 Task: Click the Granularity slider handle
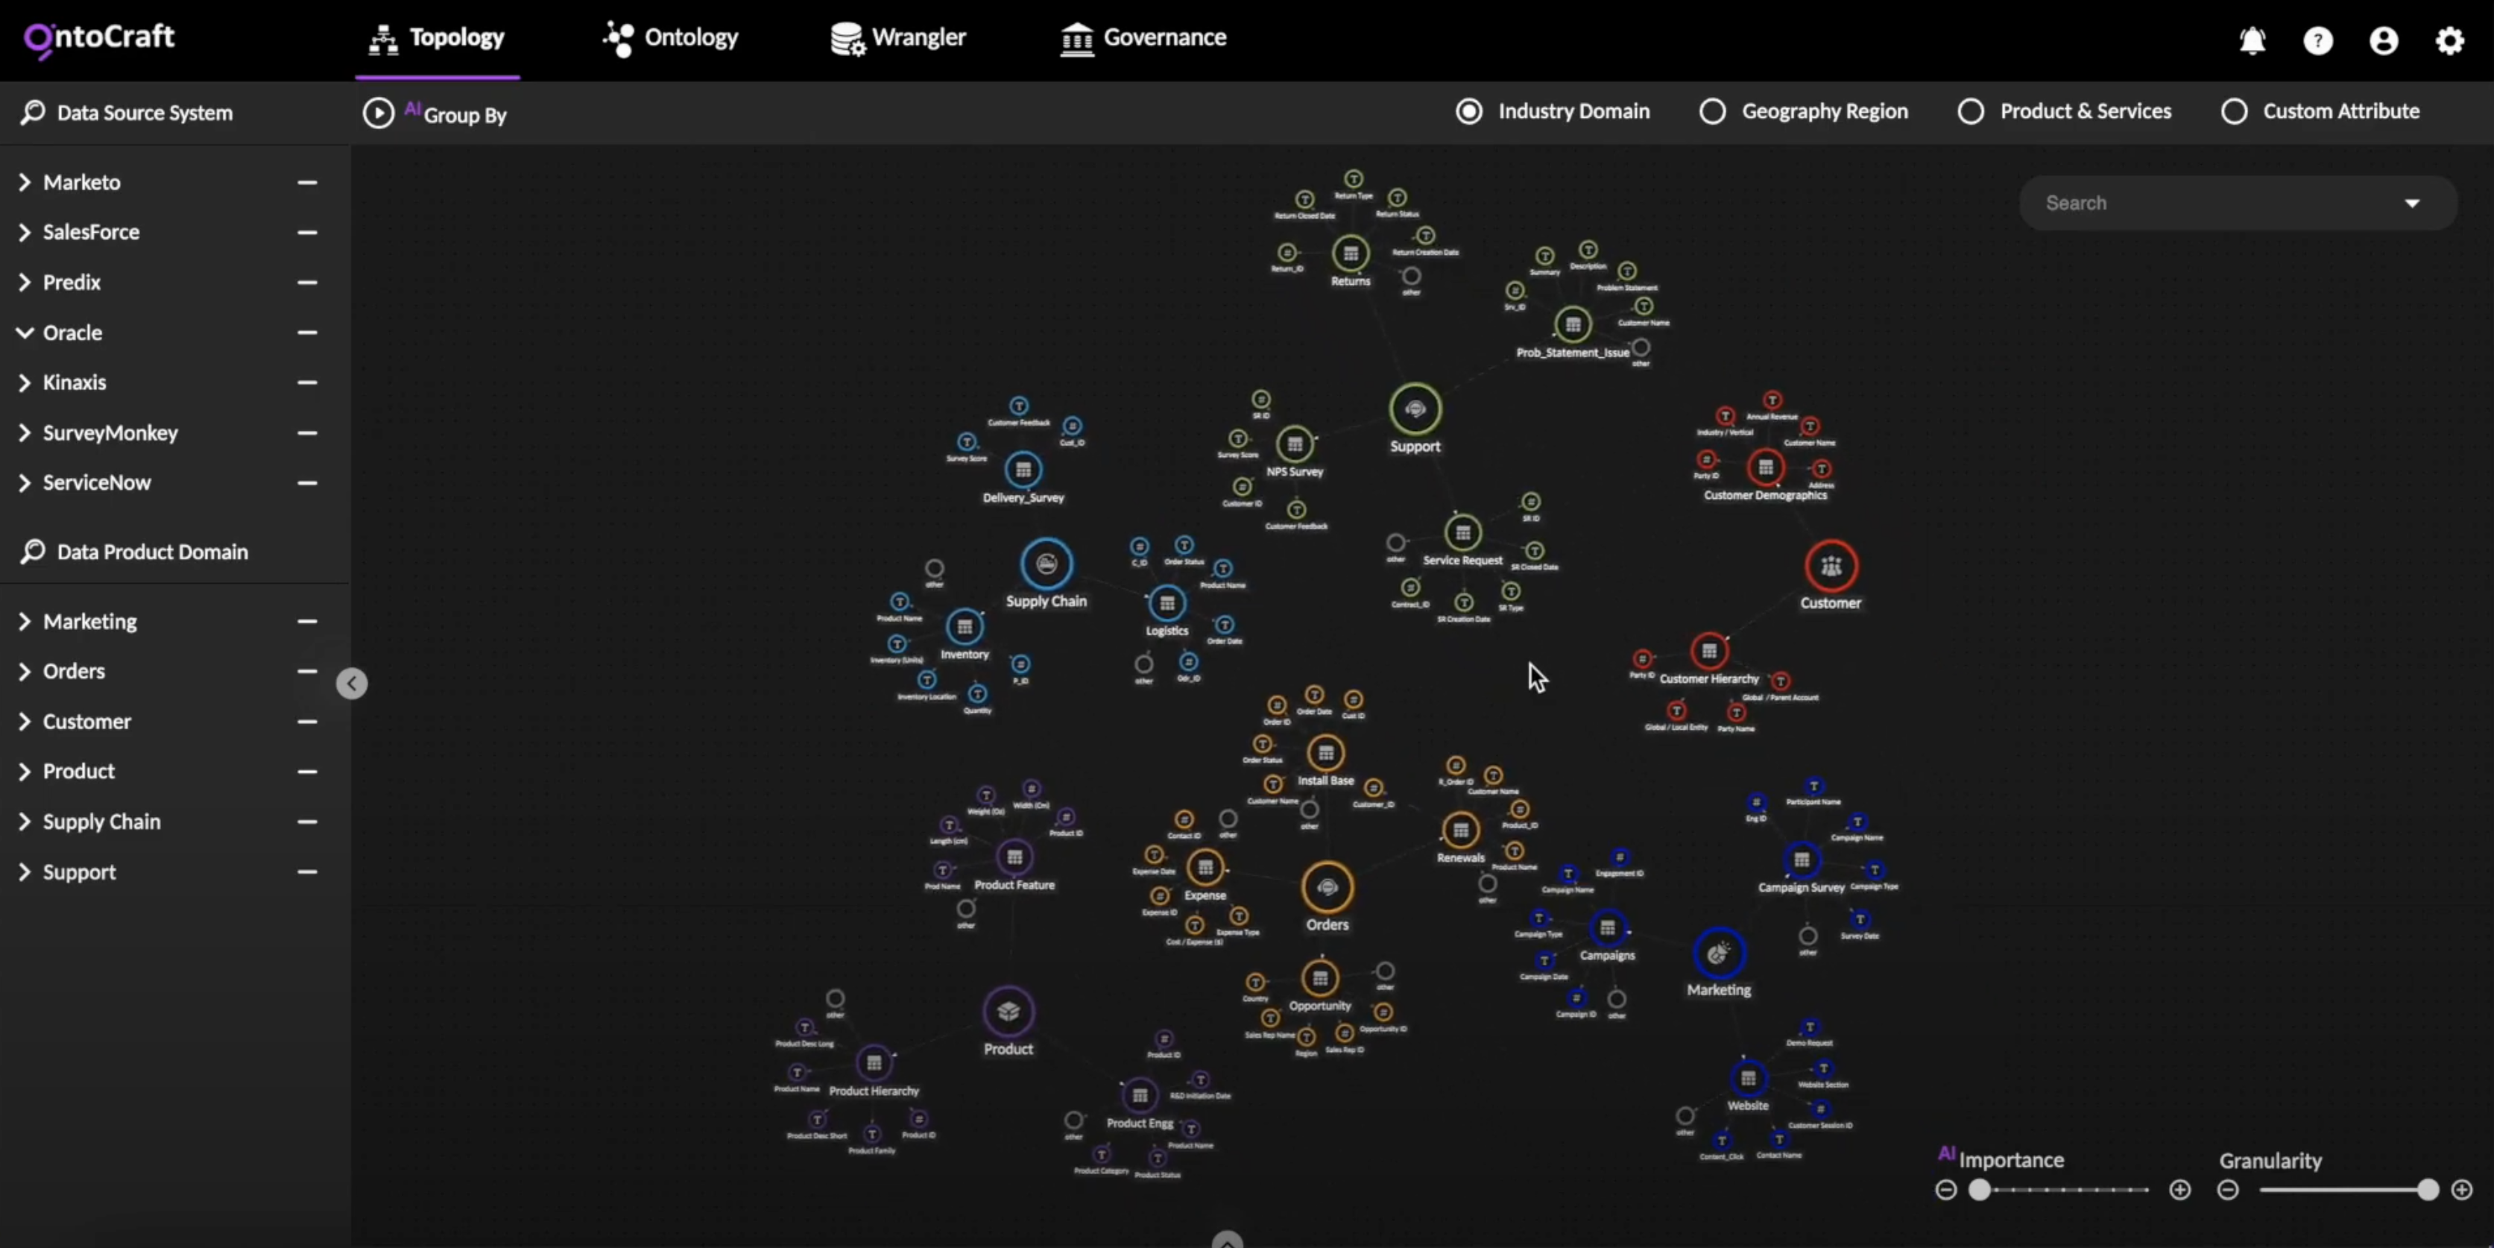[2427, 1190]
